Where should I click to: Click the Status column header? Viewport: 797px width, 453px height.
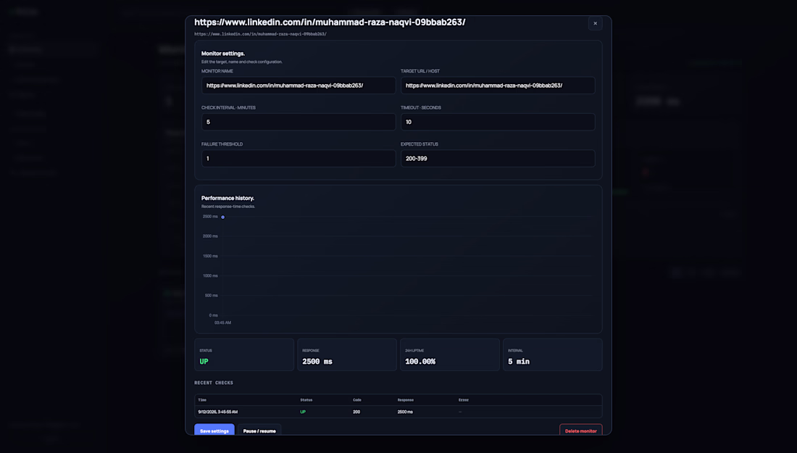click(306, 400)
